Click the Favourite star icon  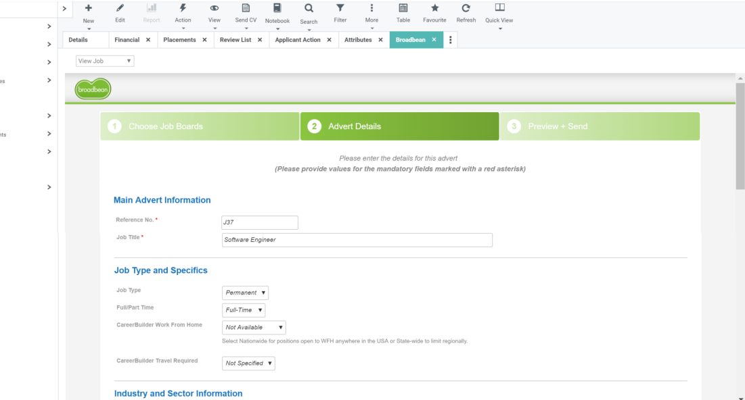[434, 7]
